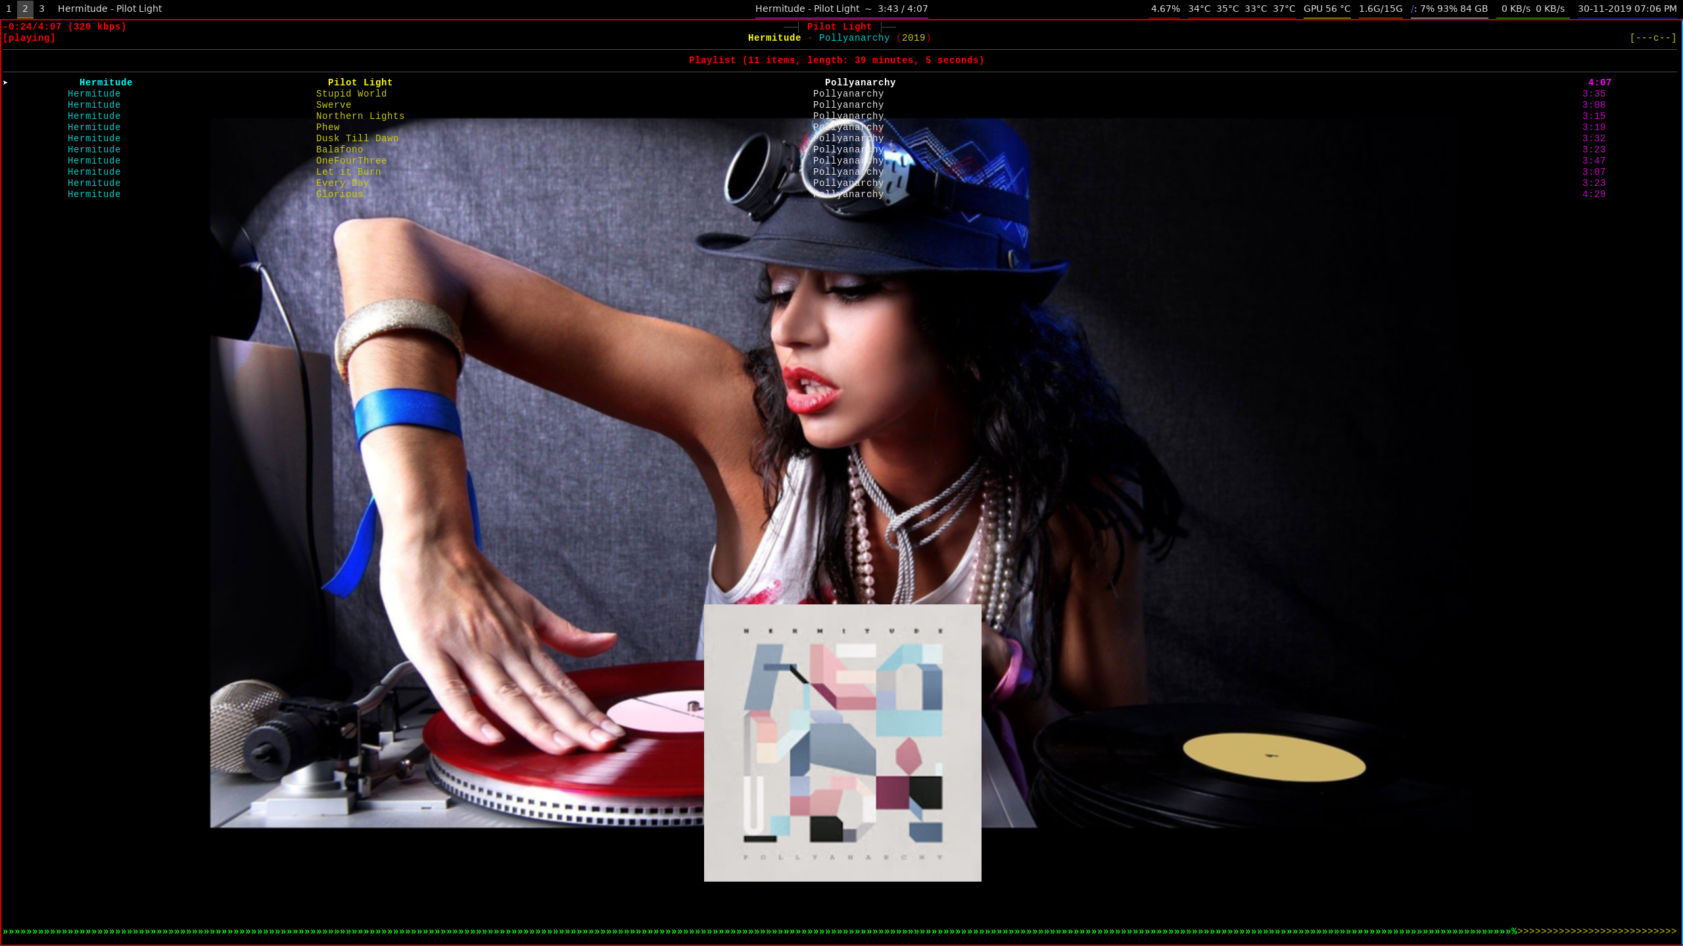Click the elapsed time and bitrate text
This screenshot has height=946, width=1683.
click(x=64, y=27)
